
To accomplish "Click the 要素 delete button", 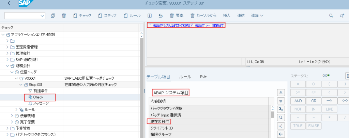I will [x=177, y=16].
